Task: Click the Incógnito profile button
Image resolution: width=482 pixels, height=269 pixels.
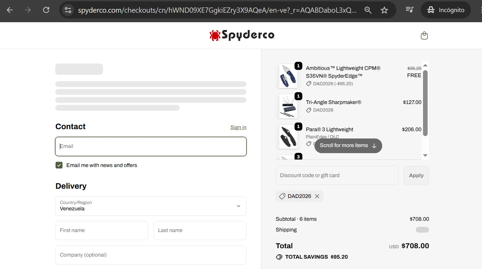Action: (x=446, y=10)
